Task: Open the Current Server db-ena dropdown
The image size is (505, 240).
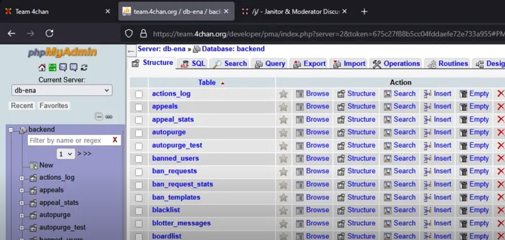Action: pyautogui.click(x=62, y=91)
